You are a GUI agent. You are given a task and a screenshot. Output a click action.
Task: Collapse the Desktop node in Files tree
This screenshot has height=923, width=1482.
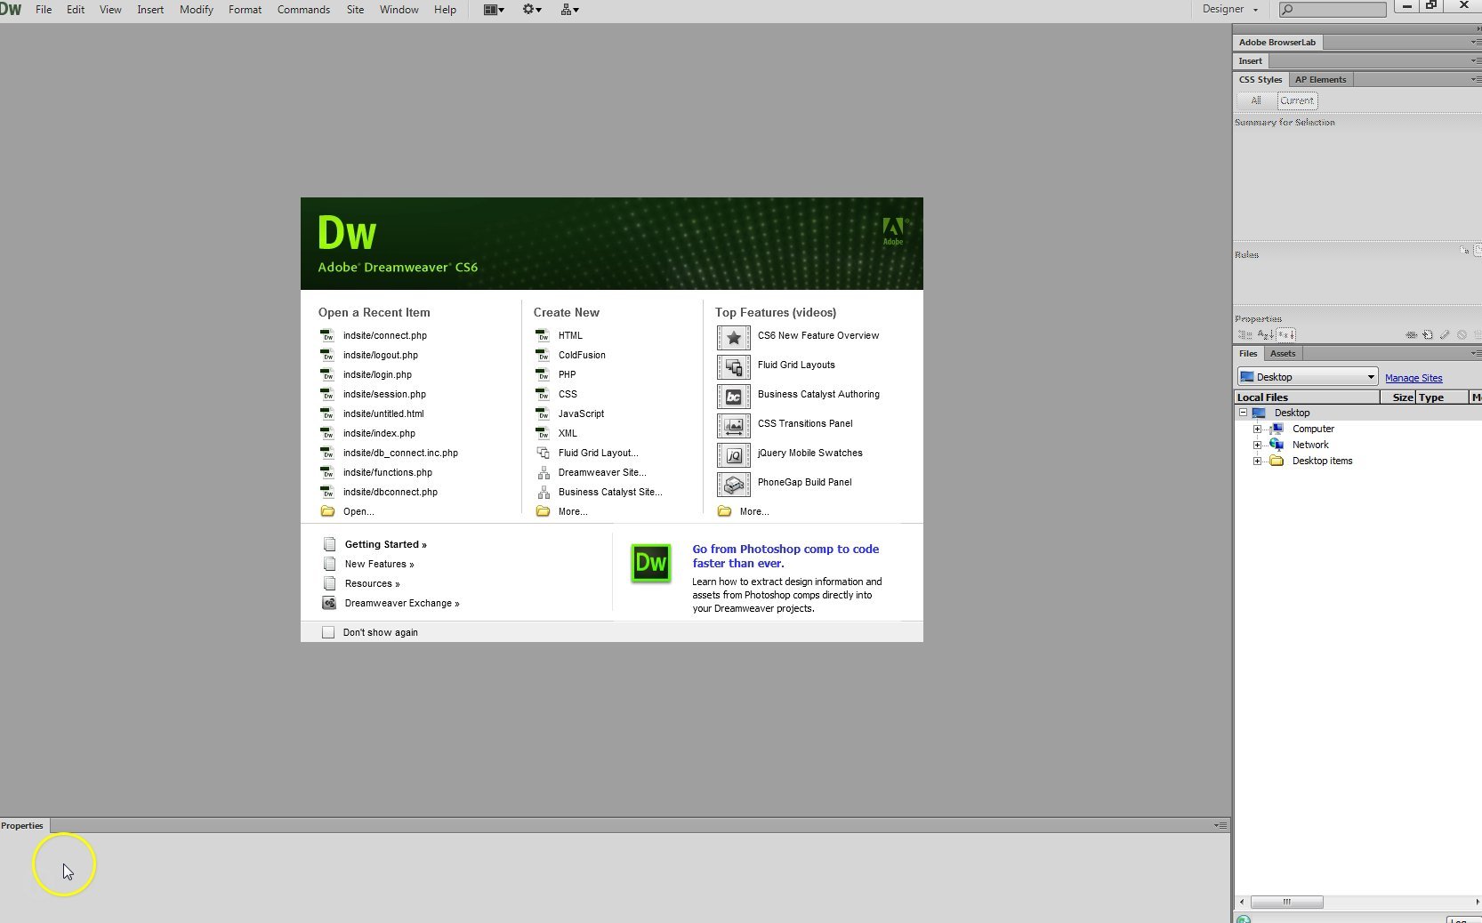[x=1243, y=413]
